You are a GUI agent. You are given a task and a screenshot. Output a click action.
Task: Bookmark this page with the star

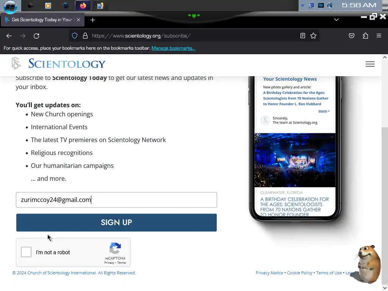tap(313, 36)
